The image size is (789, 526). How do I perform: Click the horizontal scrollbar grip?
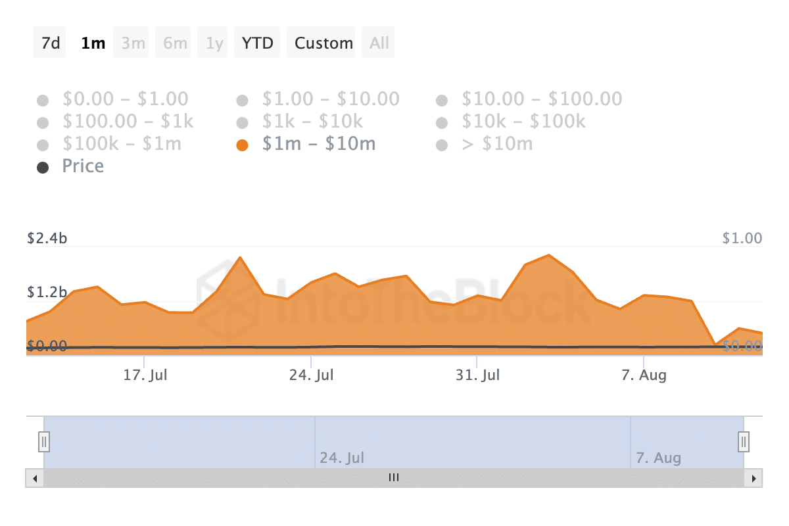coord(394,478)
